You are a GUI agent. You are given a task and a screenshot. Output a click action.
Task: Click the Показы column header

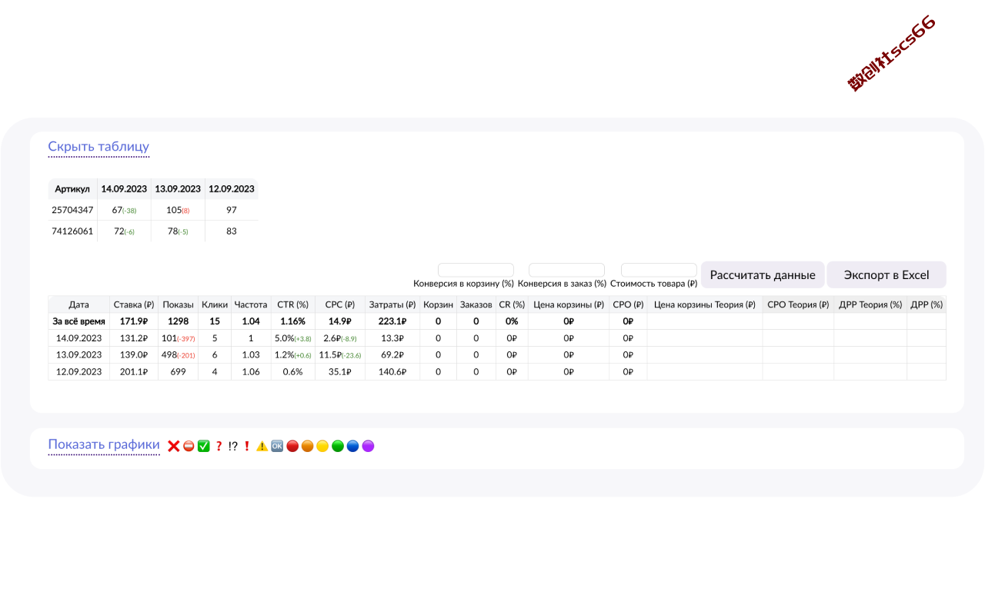[179, 304]
